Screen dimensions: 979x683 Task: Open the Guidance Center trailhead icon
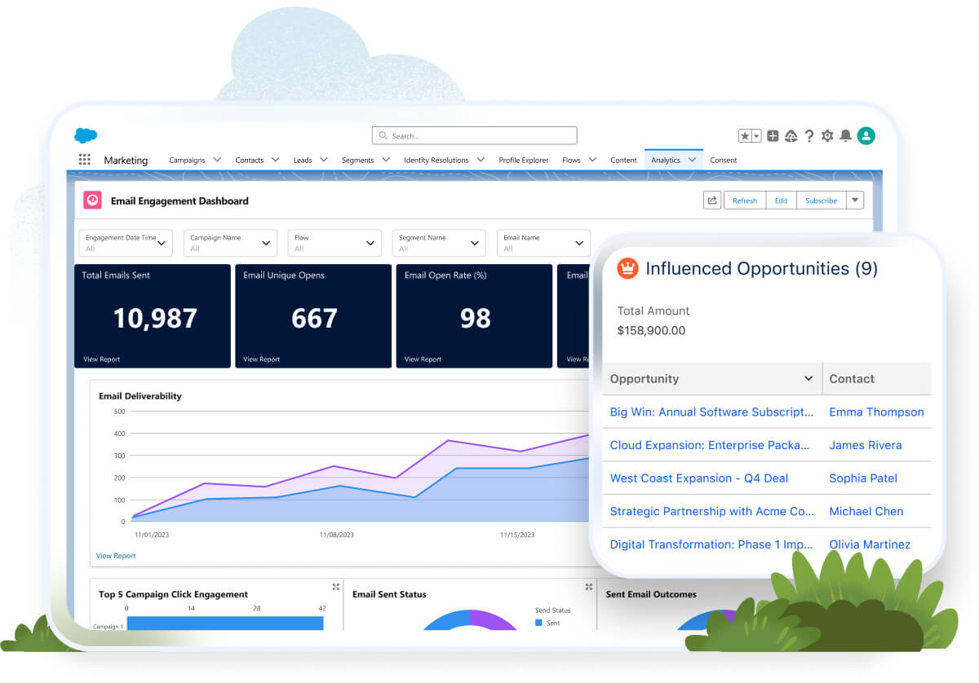click(x=790, y=136)
